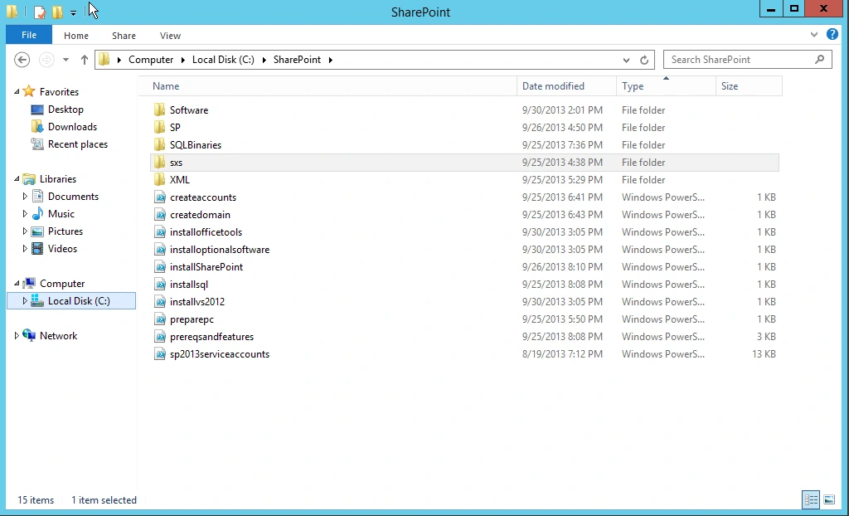849x516 pixels.
Task: Switch to the Home ribbon tab
Action: click(75, 35)
